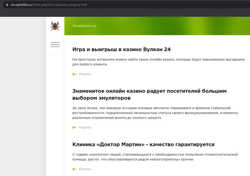
Task: Select the Разное category under the Вулкан 24 article
Action: tap(85, 74)
